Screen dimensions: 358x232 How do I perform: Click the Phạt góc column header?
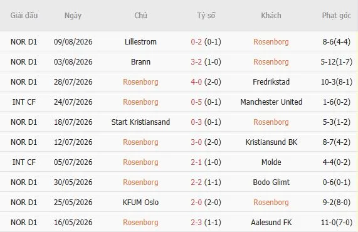(x=337, y=16)
